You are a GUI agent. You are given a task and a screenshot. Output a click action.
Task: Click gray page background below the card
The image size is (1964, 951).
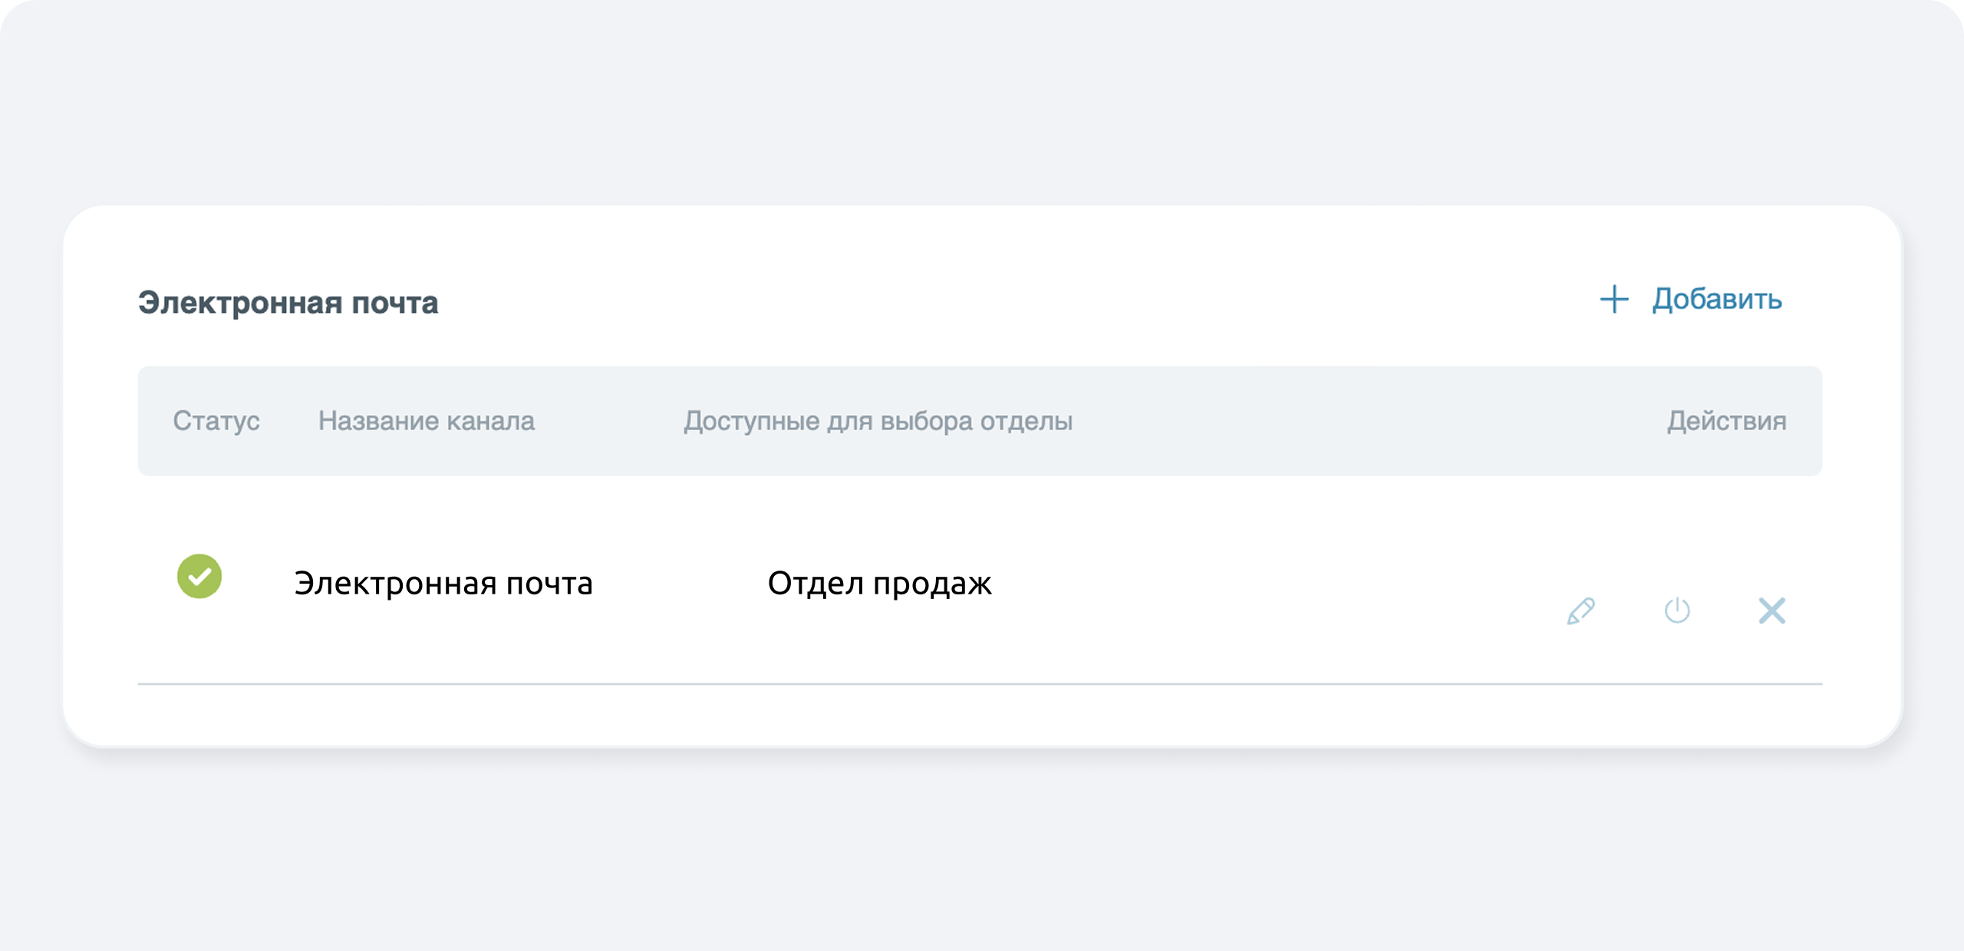point(979,851)
